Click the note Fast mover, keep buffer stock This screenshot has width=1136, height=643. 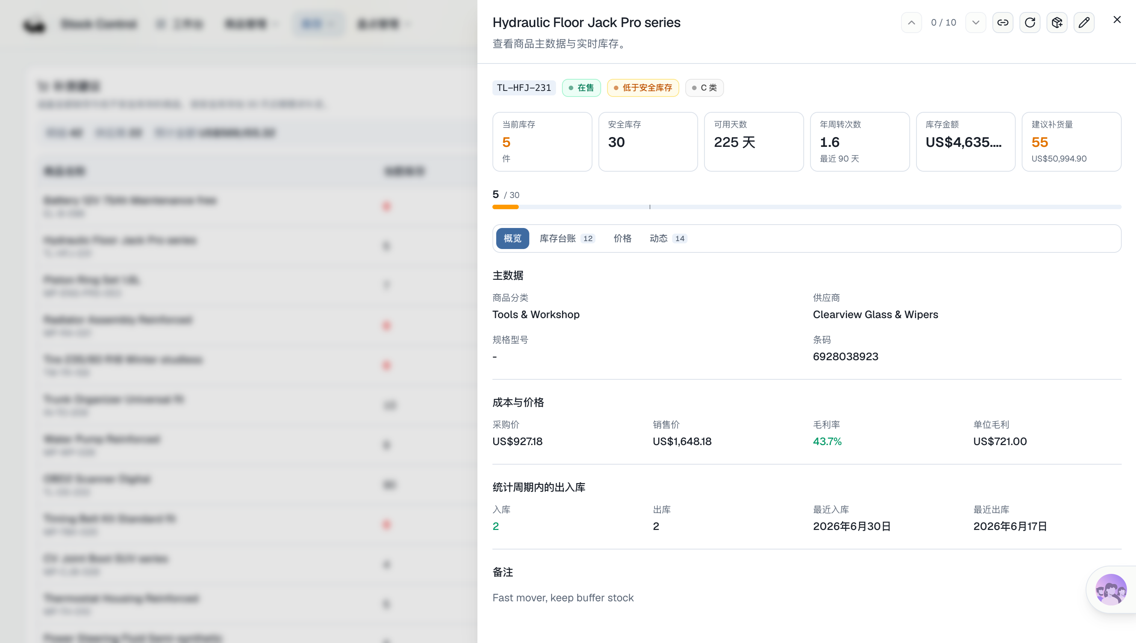tap(563, 598)
